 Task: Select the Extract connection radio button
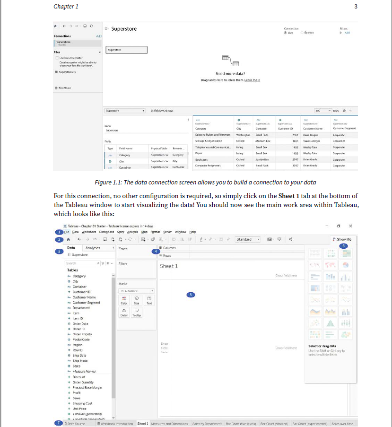[302, 33]
